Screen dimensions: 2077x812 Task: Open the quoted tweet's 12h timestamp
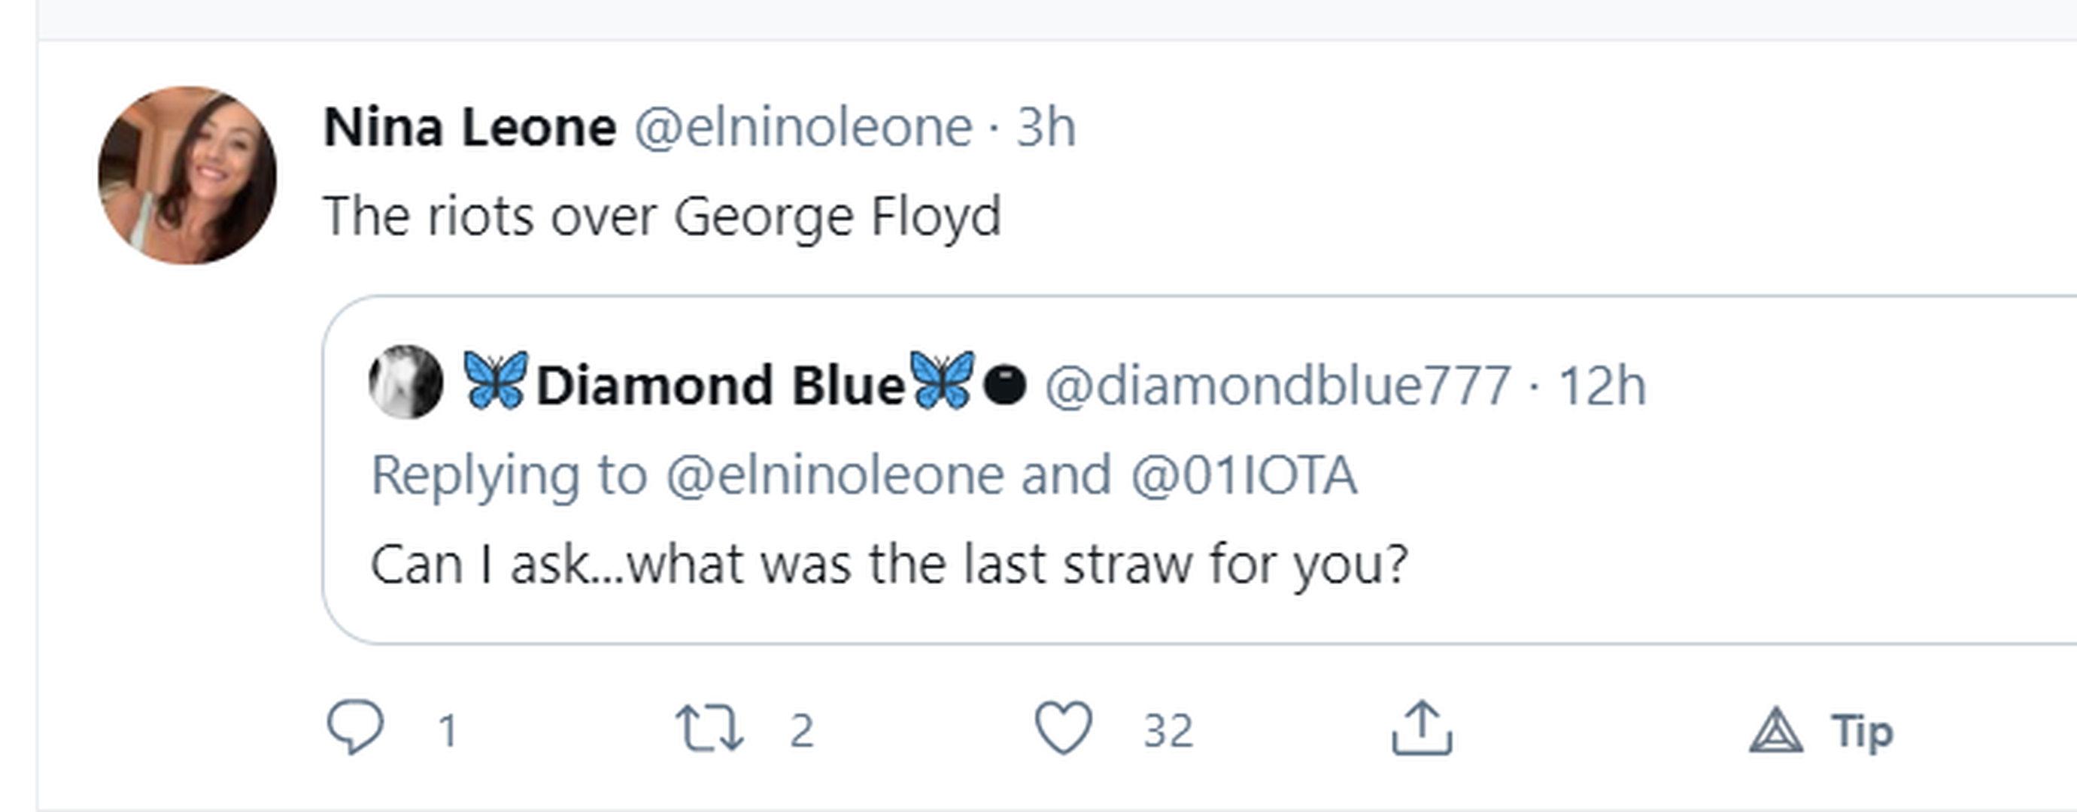click(1602, 385)
